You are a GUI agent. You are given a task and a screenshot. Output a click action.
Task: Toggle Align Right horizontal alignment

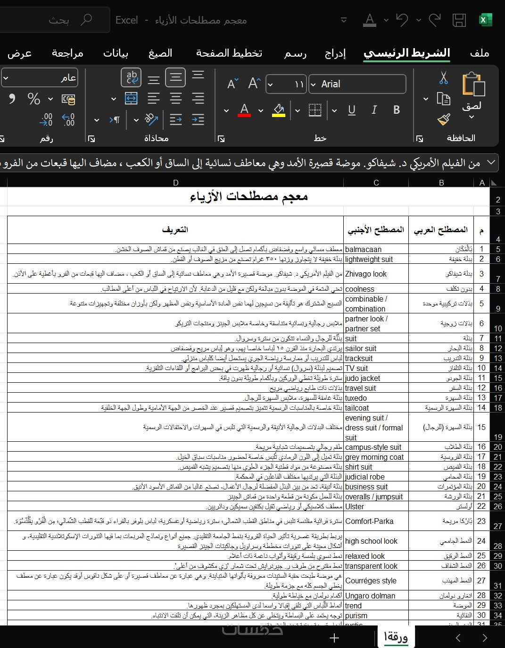coord(198,99)
